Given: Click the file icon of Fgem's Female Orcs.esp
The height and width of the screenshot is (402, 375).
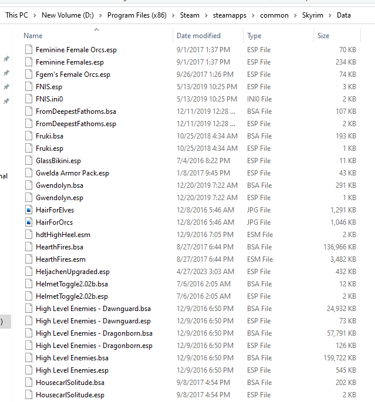Looking at the screenshot, I should click(29, 75).
